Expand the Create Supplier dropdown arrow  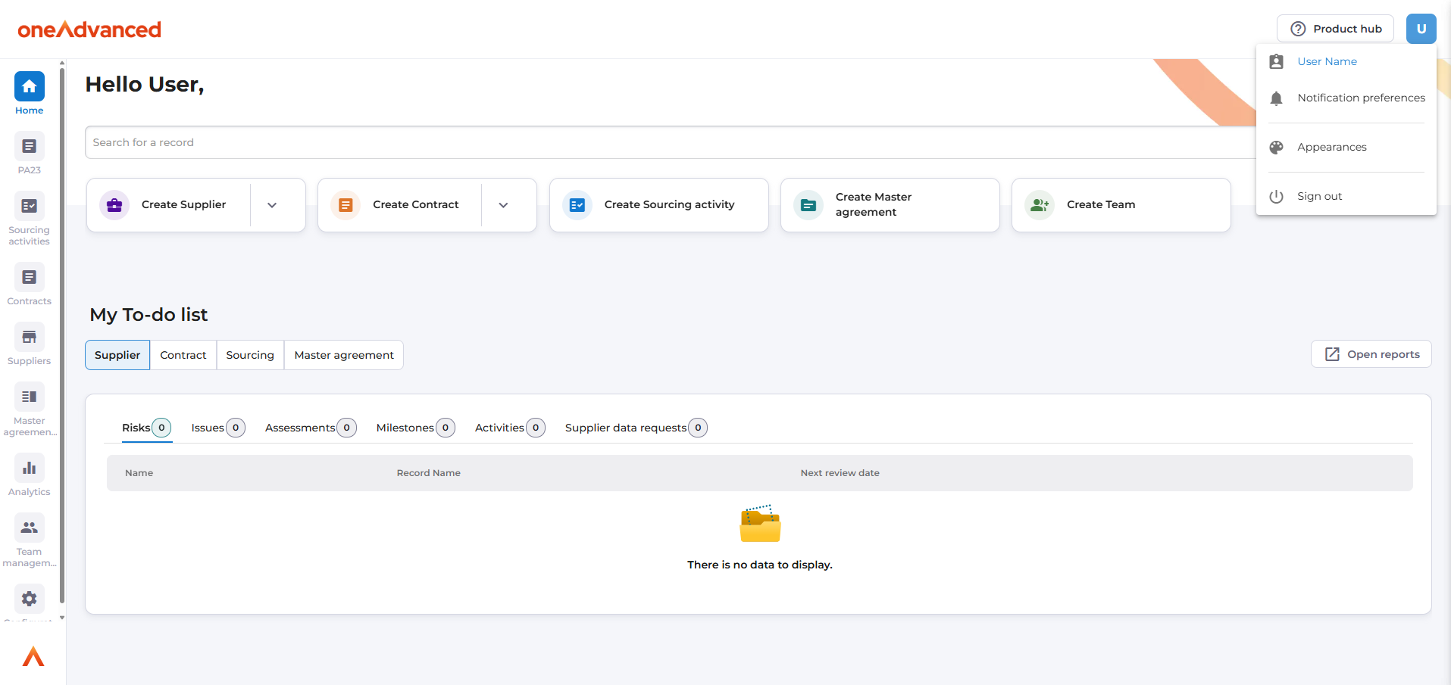[x=272, y=205]
